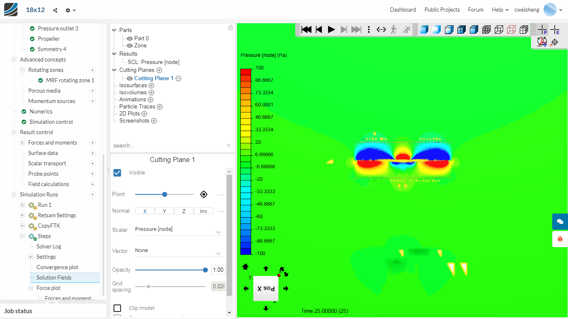Click the remove target crosshair icon

(554, 42)
